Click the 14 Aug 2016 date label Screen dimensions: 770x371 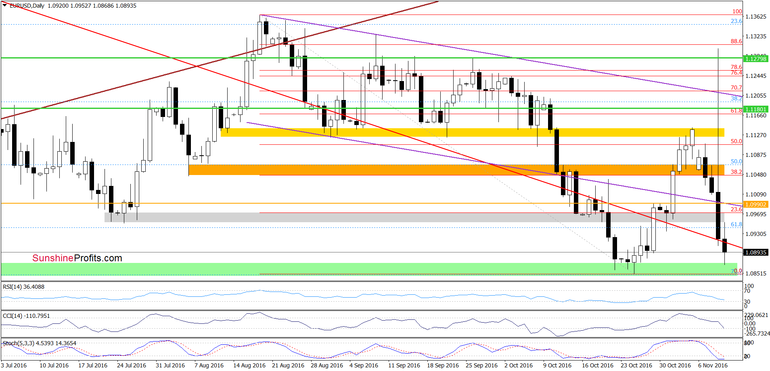[x=249, y=365]
